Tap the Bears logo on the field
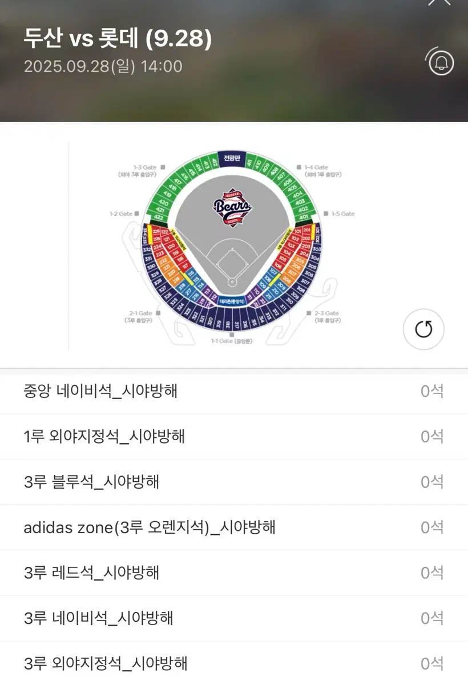 (232, 207)
